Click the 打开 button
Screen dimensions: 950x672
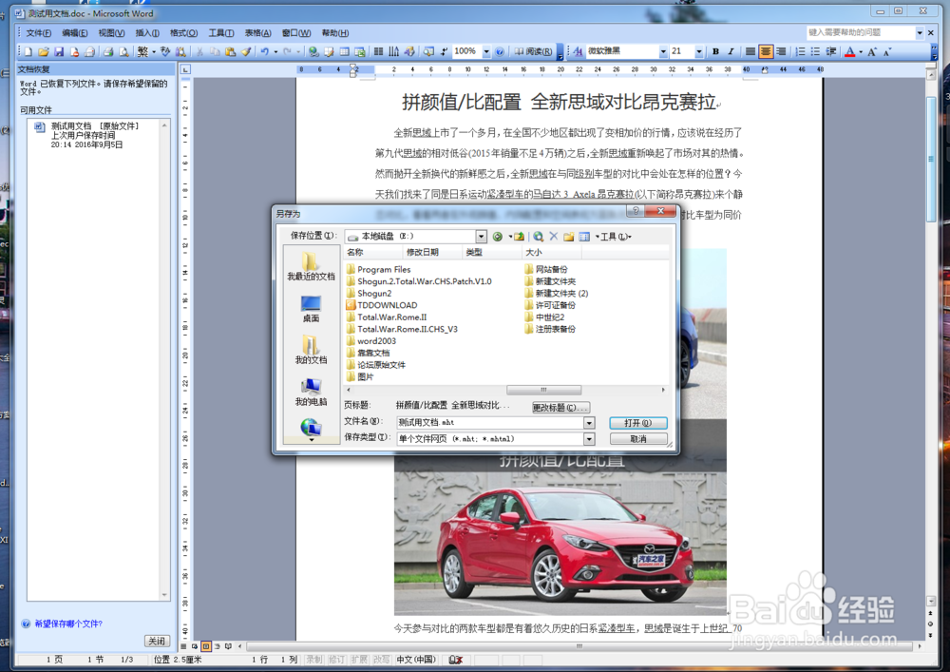[x=638, y=422]
